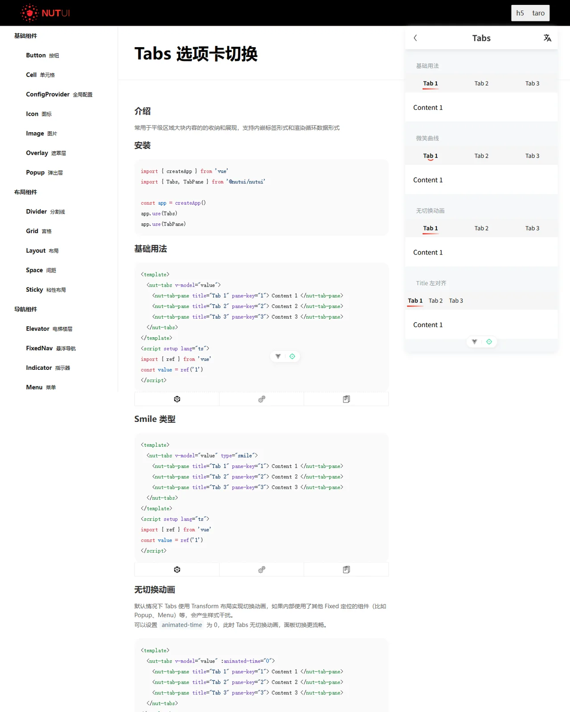Select Tab 3 in the 微笑曲线 demo

[532, 156]
